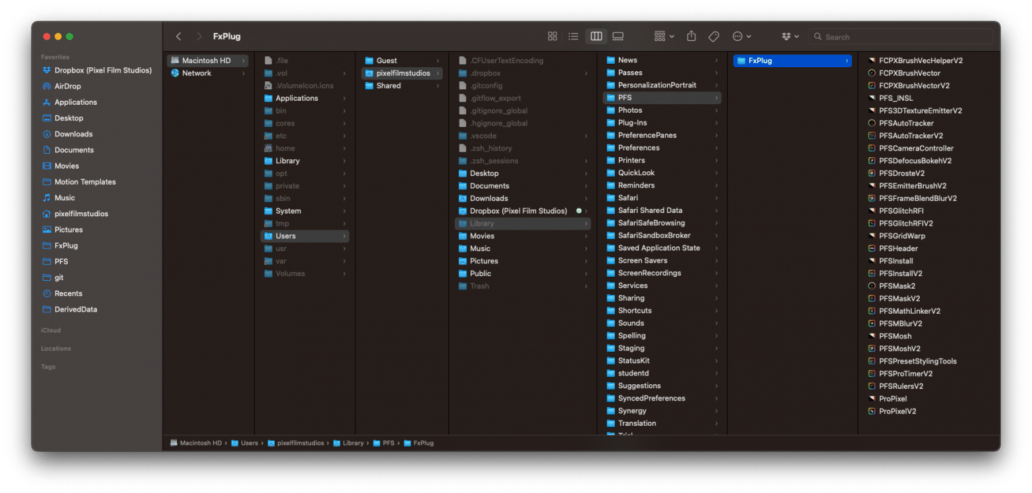Expand the System folder chevron
1032x493 pixels.
pos(345,211)
